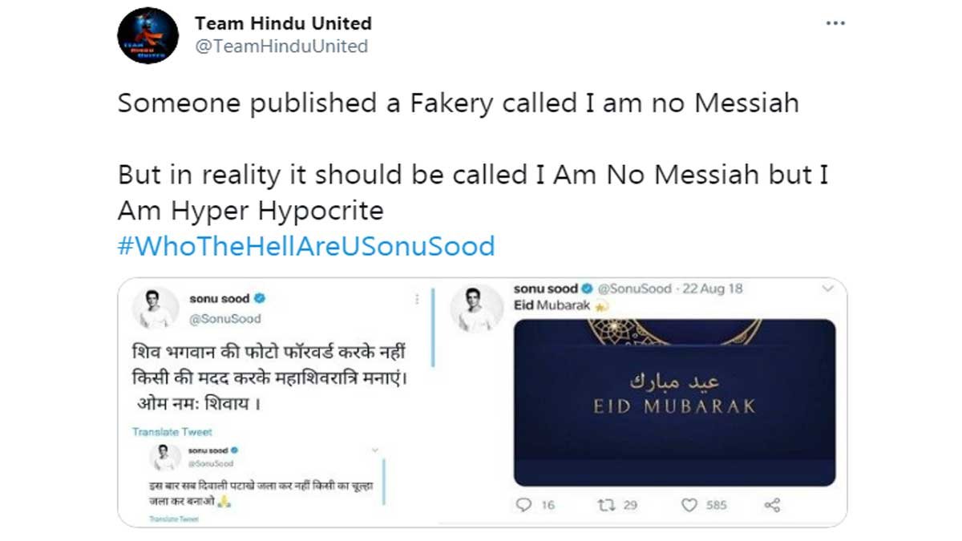Click the verified badge beside sonu sood
The height and width of the screenshot is (541, 962).
(x=260, y=298)
